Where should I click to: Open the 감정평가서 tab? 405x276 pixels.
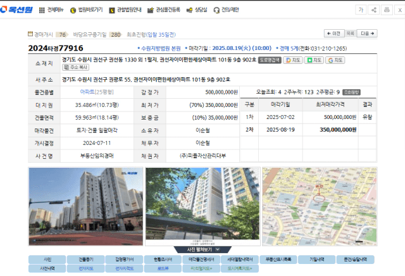[124, 260]
